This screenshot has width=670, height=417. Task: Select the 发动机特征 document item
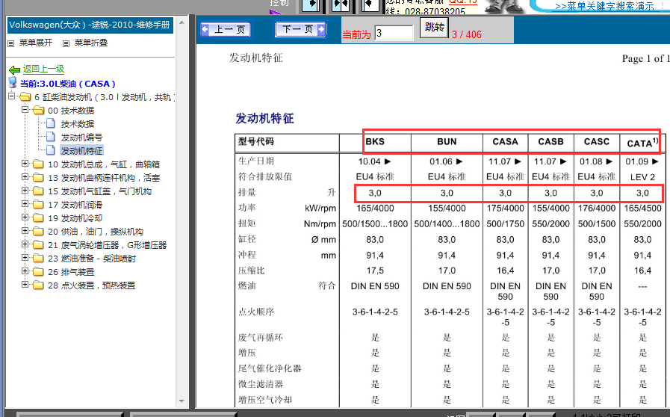(81, 151)
